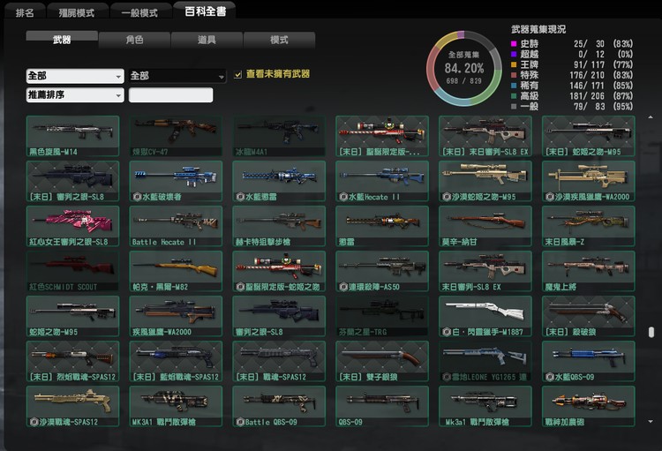662x451 pixels.
Task: Open the Battle Hecate II weapon entry
Action: (x=176, y=226)
